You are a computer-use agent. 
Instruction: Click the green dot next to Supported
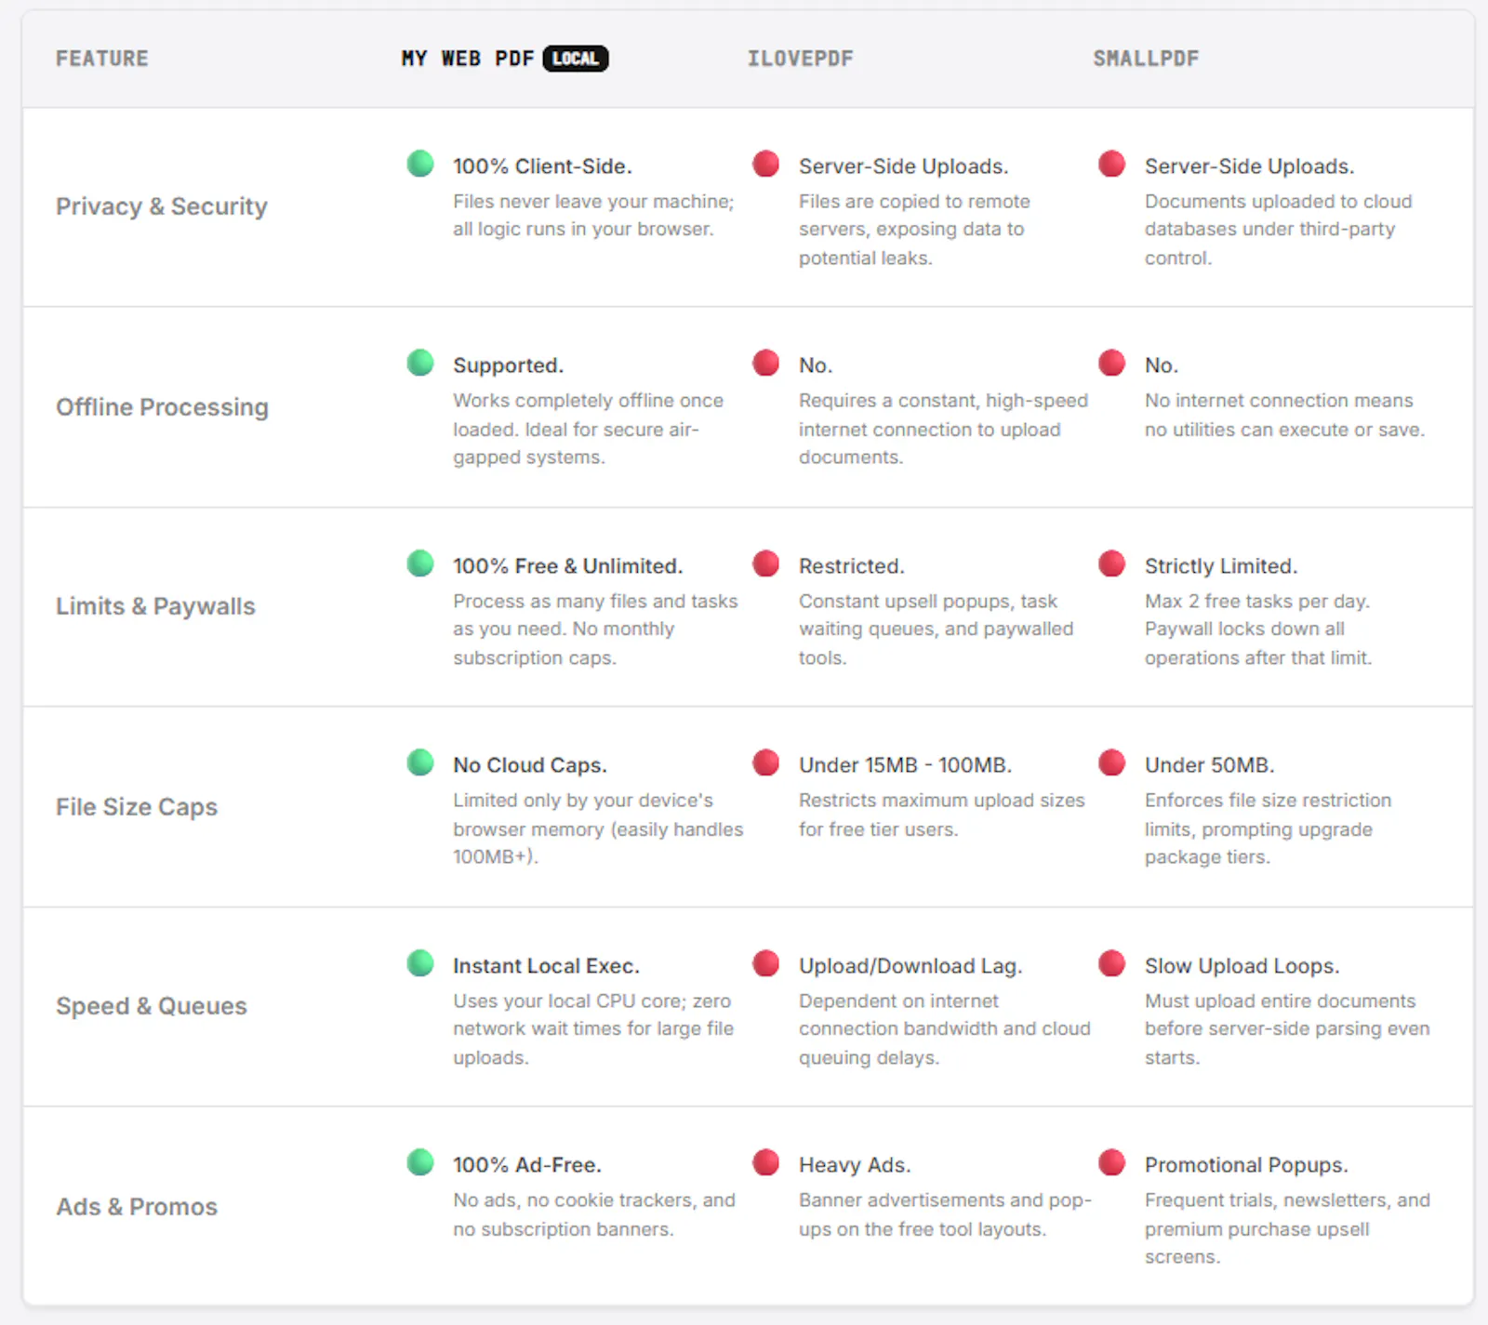pos(420,363)
